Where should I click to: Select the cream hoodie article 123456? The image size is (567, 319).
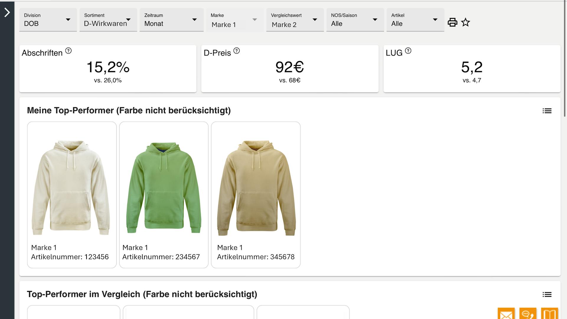72,195
